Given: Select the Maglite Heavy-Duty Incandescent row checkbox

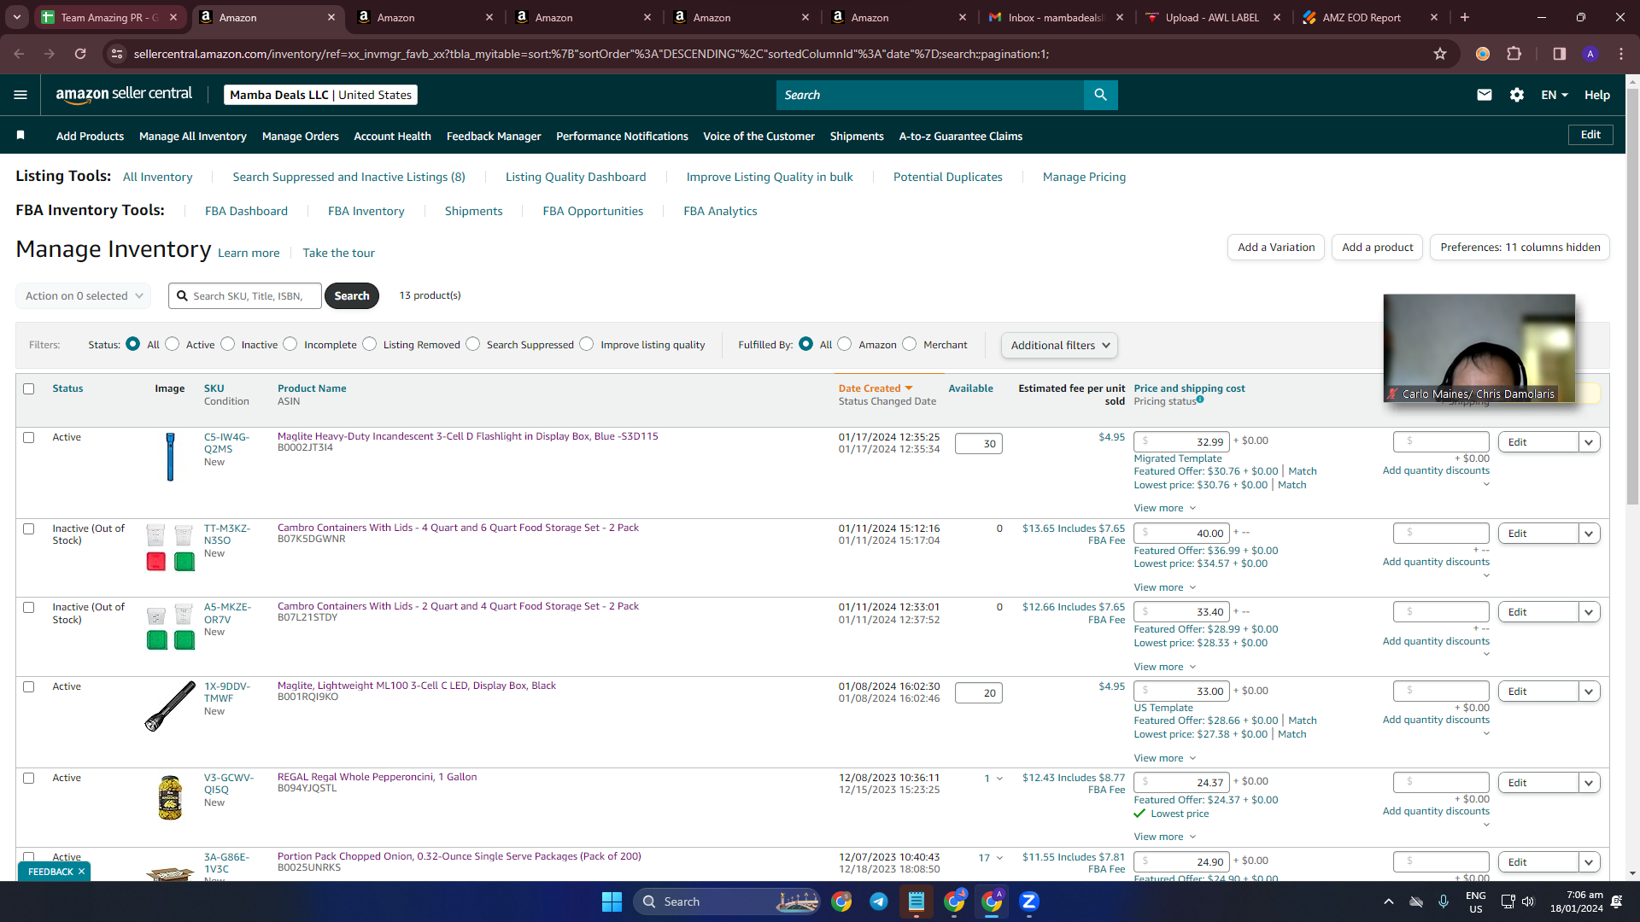Looking at the screenshot, I should coord(28,437).
